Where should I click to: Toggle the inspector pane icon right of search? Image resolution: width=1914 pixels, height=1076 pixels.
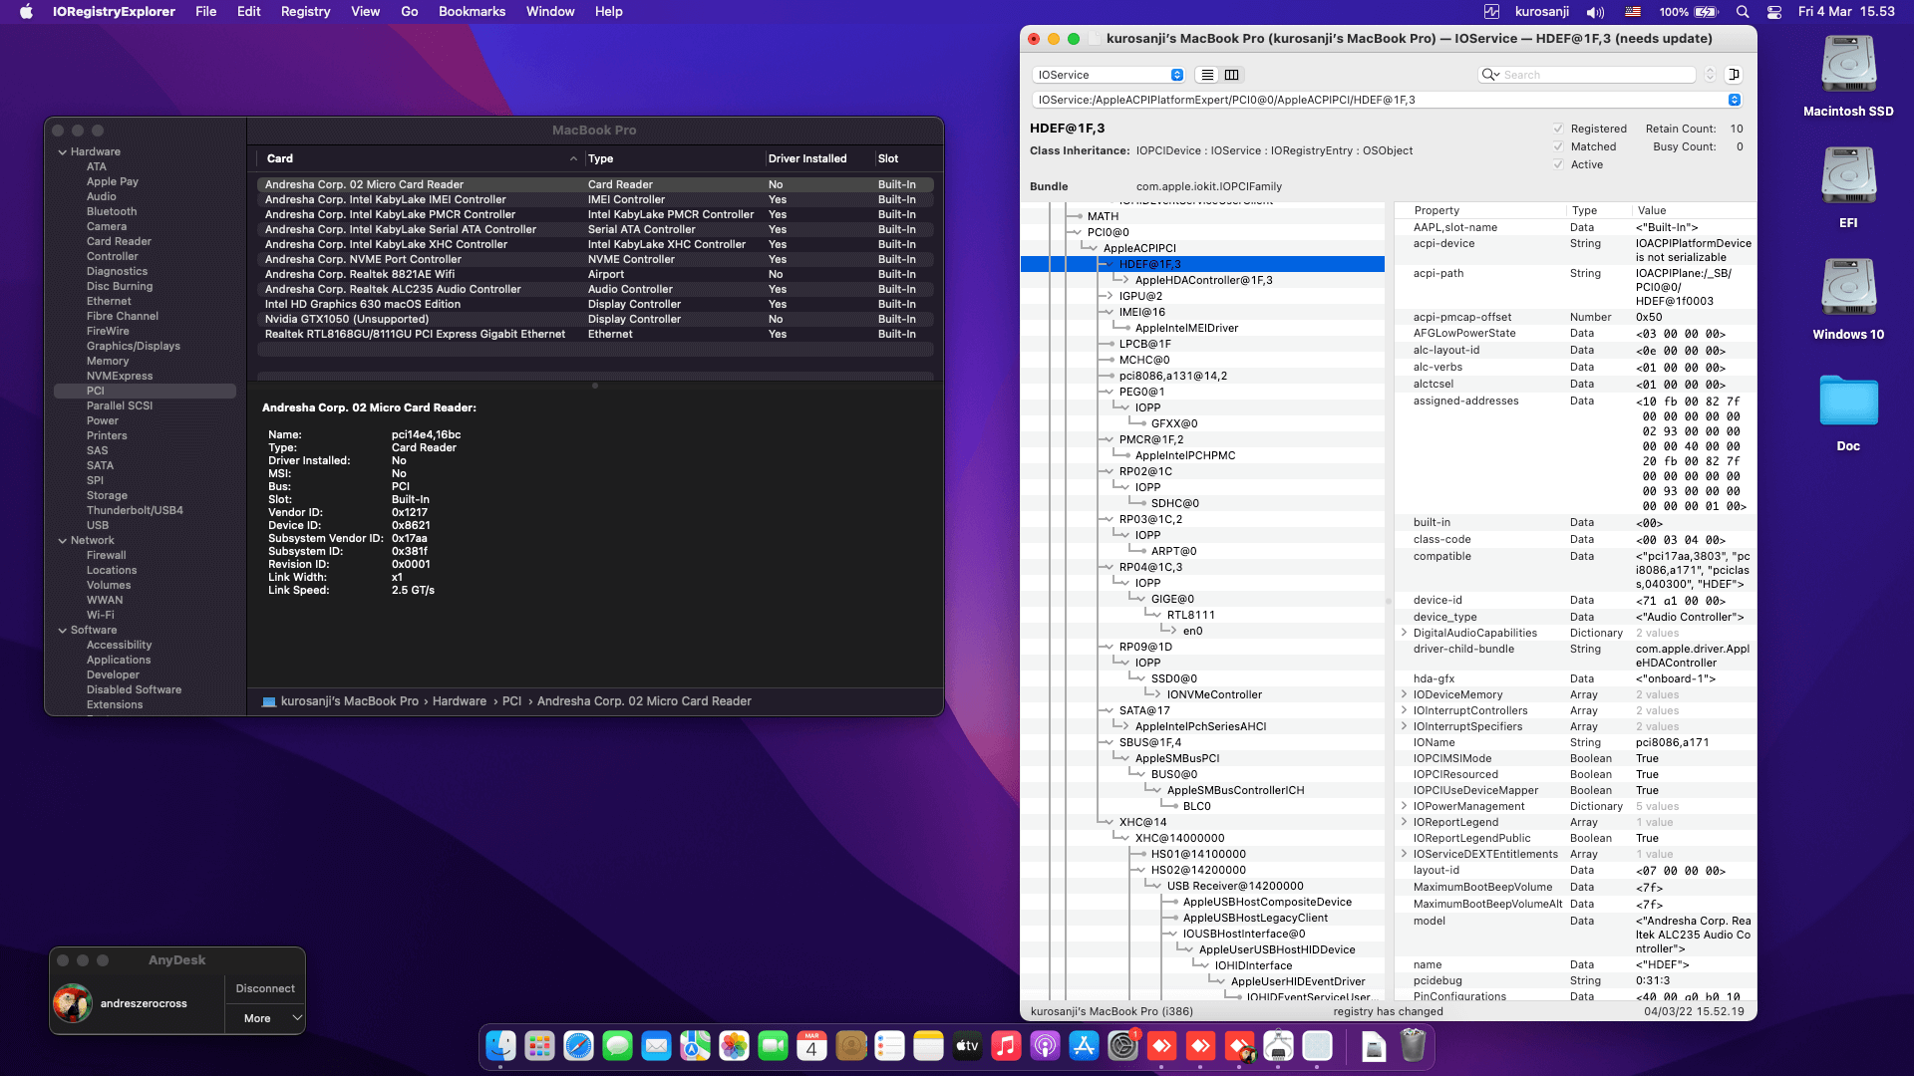click(x=1736, y=74)
